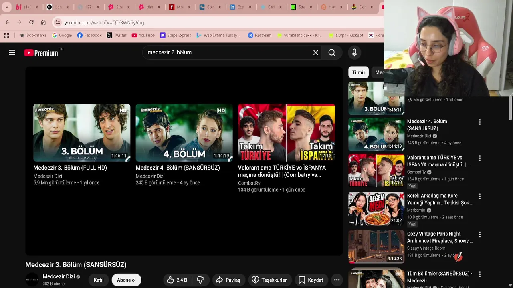Run search with magnifier button
This screenshot has height=288, width=513.
[332, 52]
